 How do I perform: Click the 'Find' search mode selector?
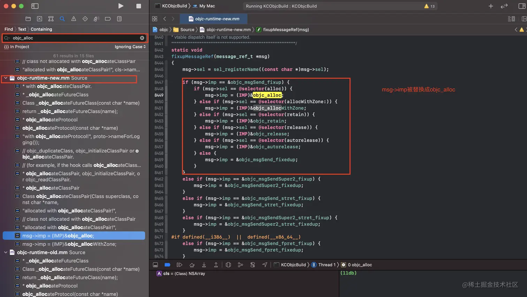[x=9, y=29]
